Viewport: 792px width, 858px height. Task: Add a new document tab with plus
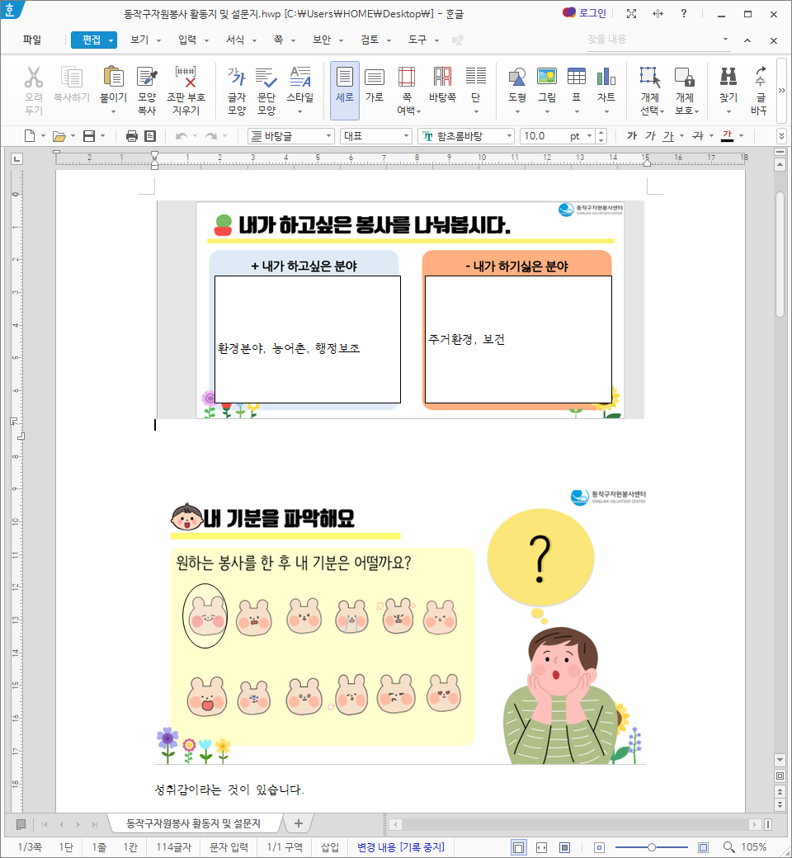pos(299,823)
